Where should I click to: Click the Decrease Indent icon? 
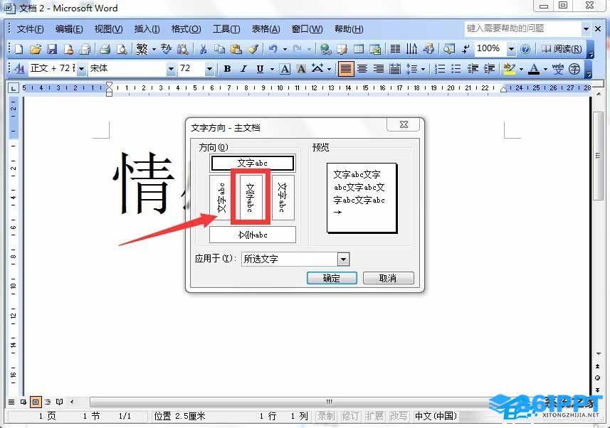coord(473,69)
